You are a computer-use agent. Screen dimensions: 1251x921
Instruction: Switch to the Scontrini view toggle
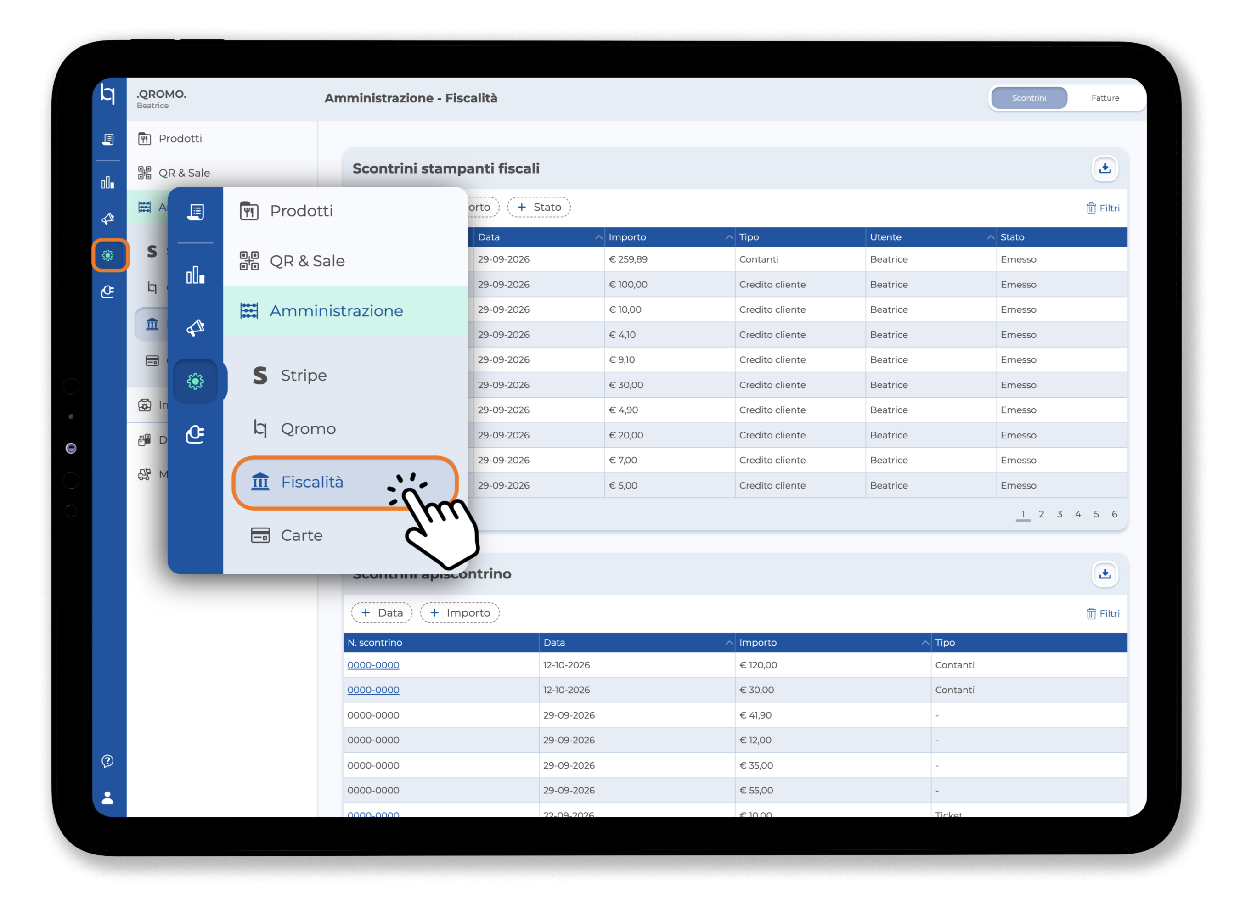click(1028, 97)
